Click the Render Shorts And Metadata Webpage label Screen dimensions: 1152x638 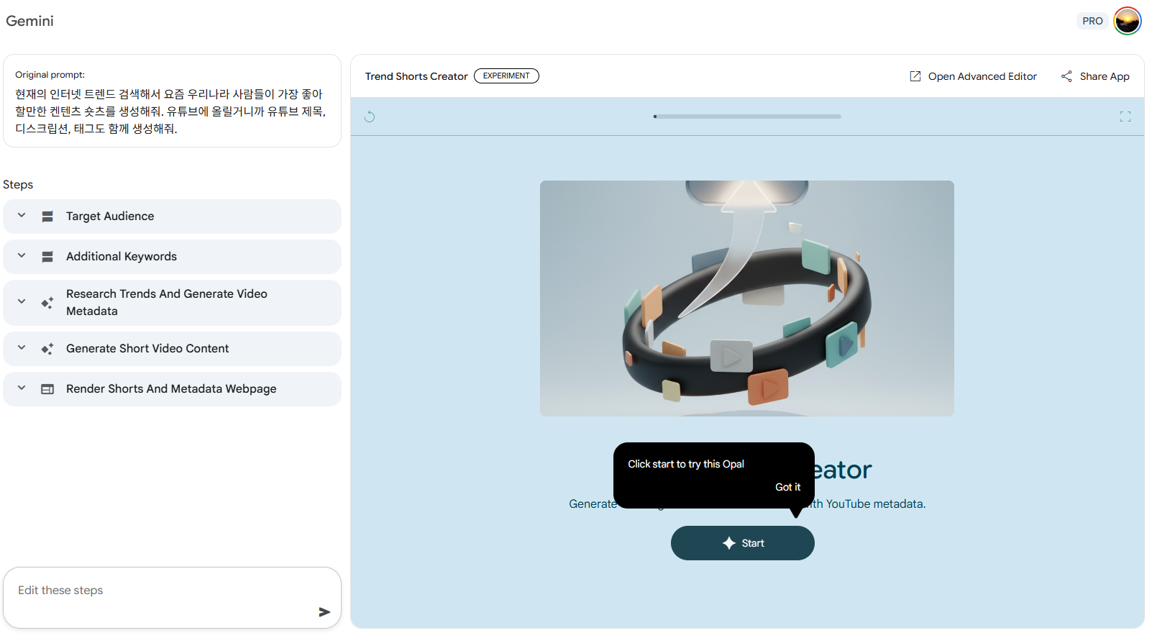(171, 389)
